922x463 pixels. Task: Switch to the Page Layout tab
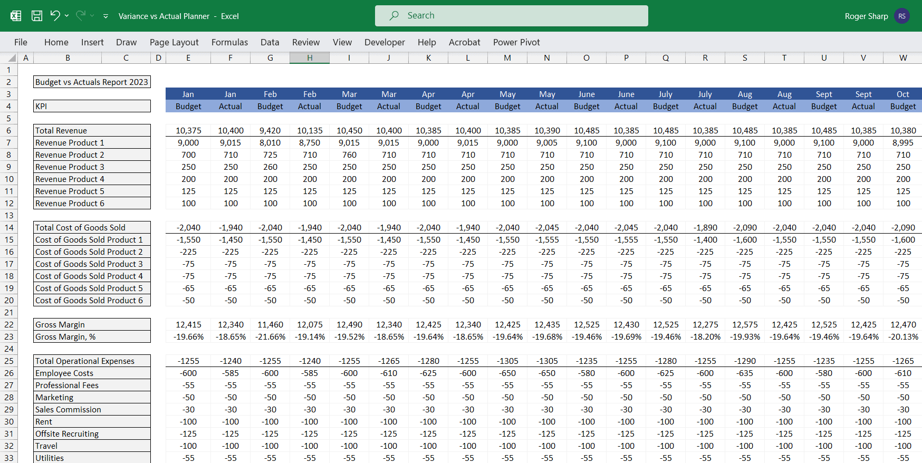(x=174, y=42)
